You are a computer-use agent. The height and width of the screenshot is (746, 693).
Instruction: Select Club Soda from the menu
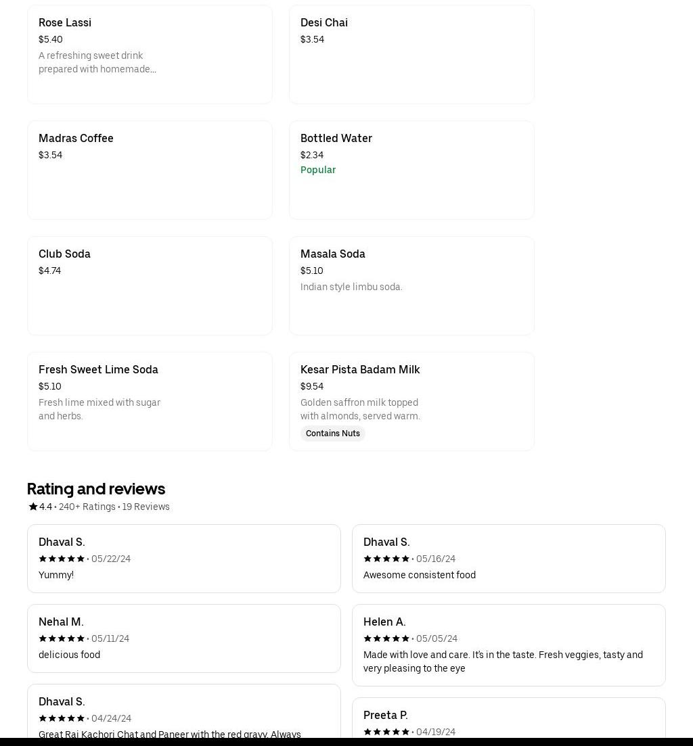click(x=150, y=286)
